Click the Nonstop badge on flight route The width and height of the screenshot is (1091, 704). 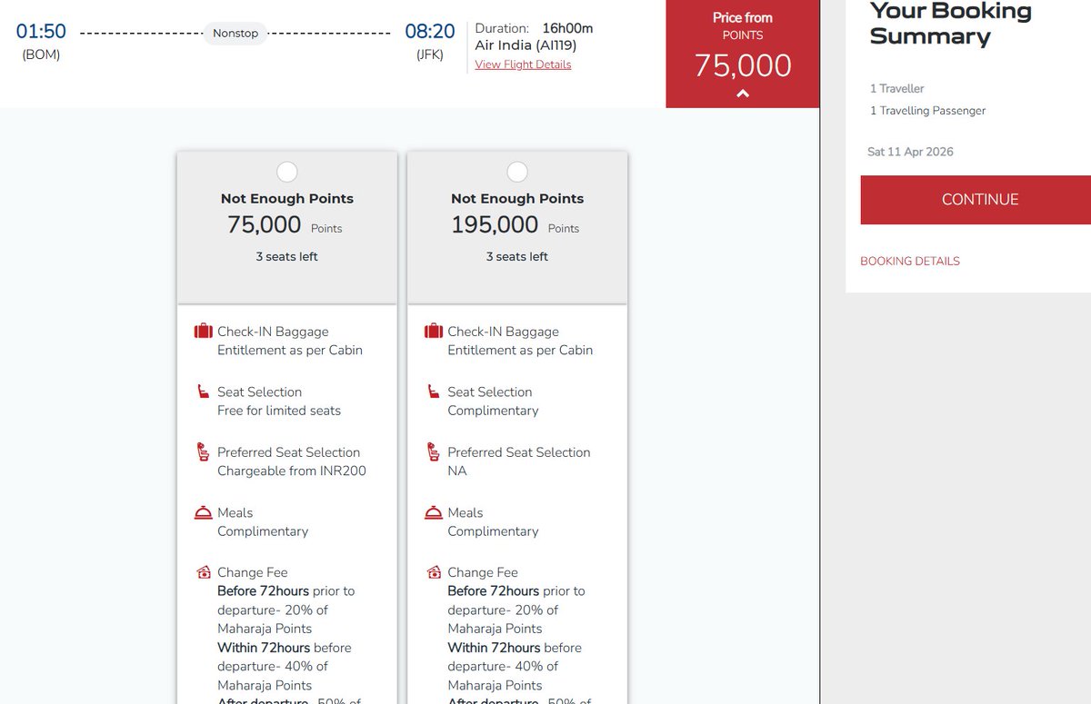click(x=235, y=34)
